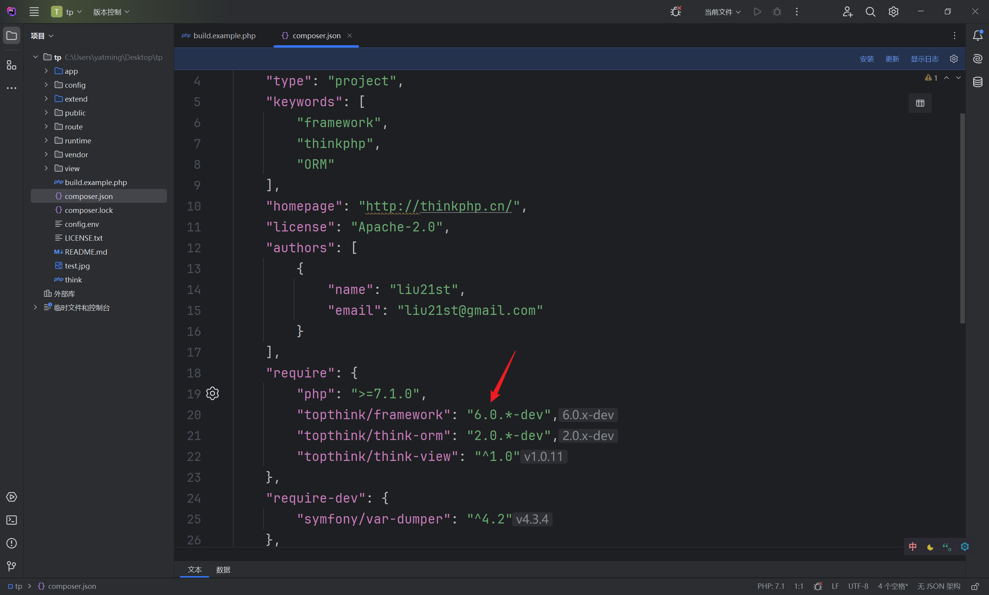
Task: Open the 版本控制 dropdown menu
Action: coord(111,12)
